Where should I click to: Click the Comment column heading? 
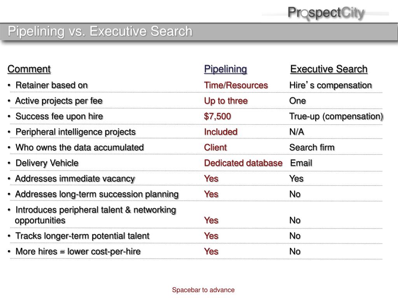tap(29, 69)
